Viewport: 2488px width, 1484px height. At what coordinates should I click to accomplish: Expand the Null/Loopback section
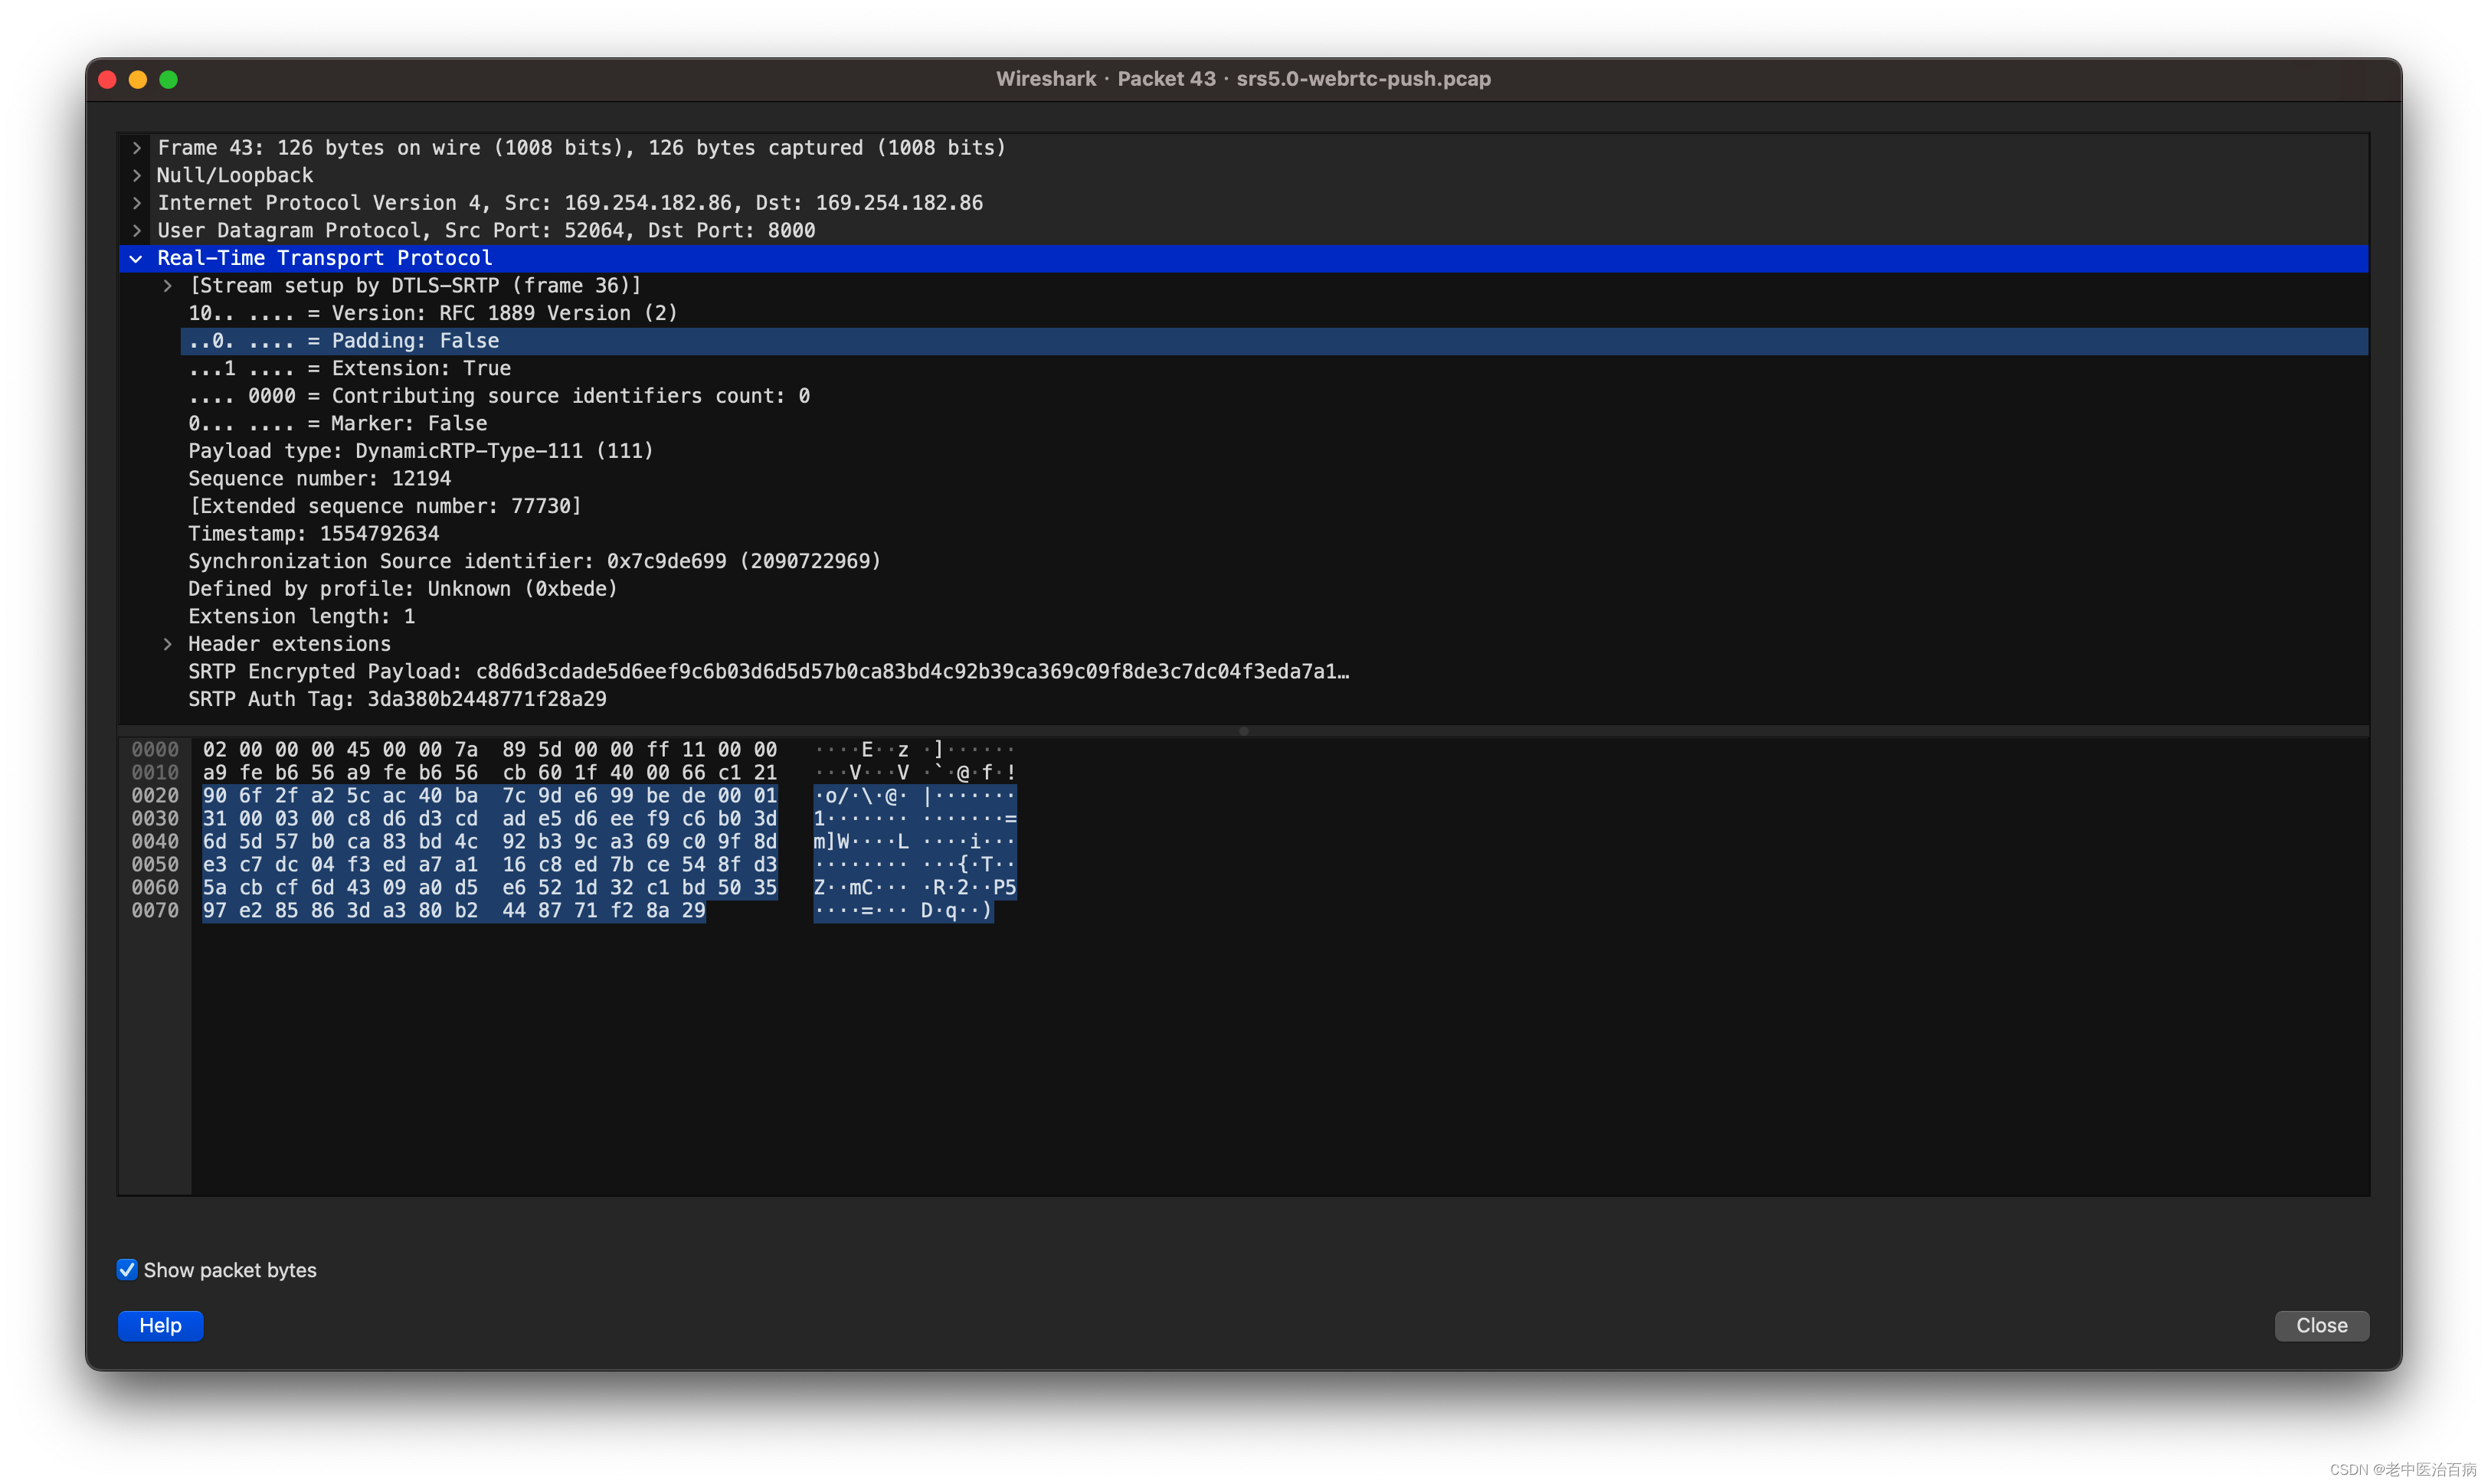tap(137, 175)
